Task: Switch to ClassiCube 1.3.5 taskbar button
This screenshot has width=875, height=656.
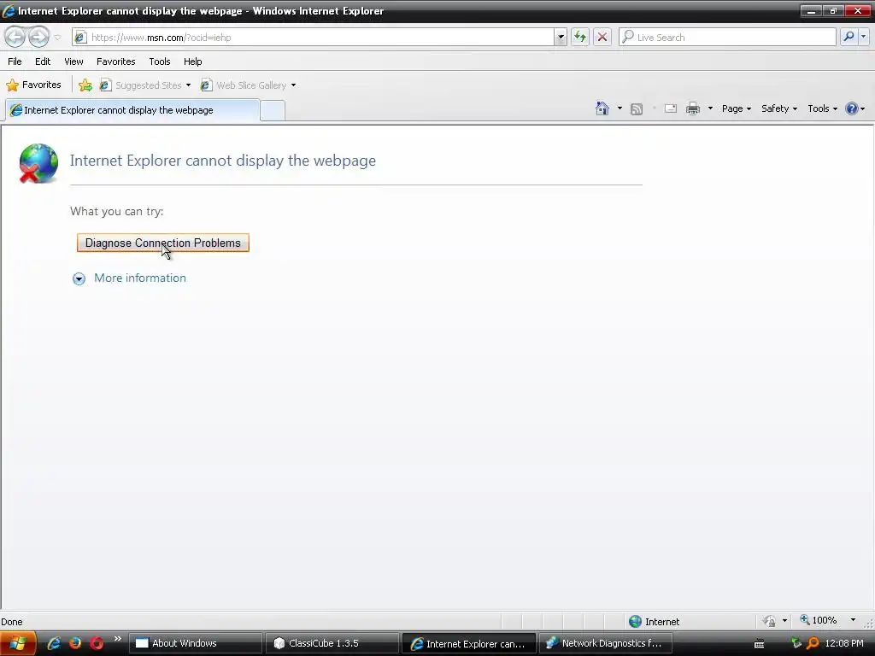Action: pos(332,643)
